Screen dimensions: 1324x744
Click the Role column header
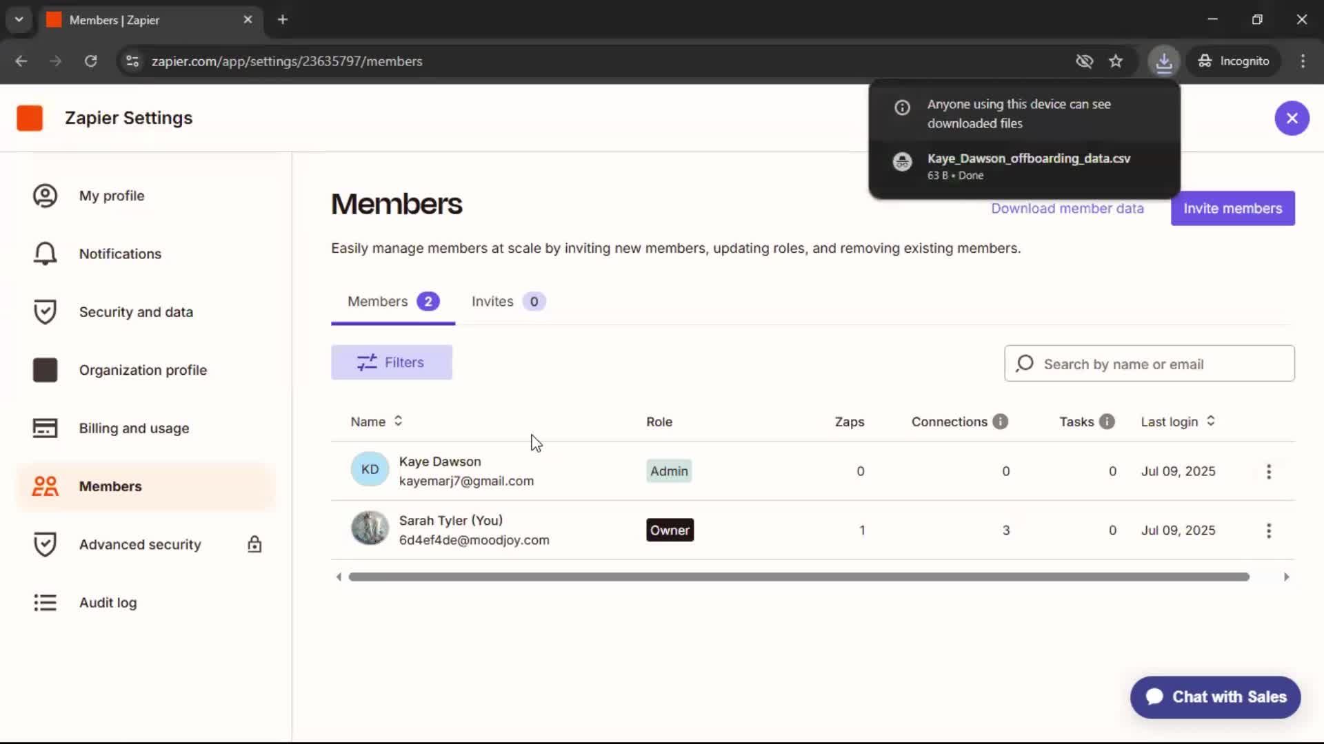659,422
